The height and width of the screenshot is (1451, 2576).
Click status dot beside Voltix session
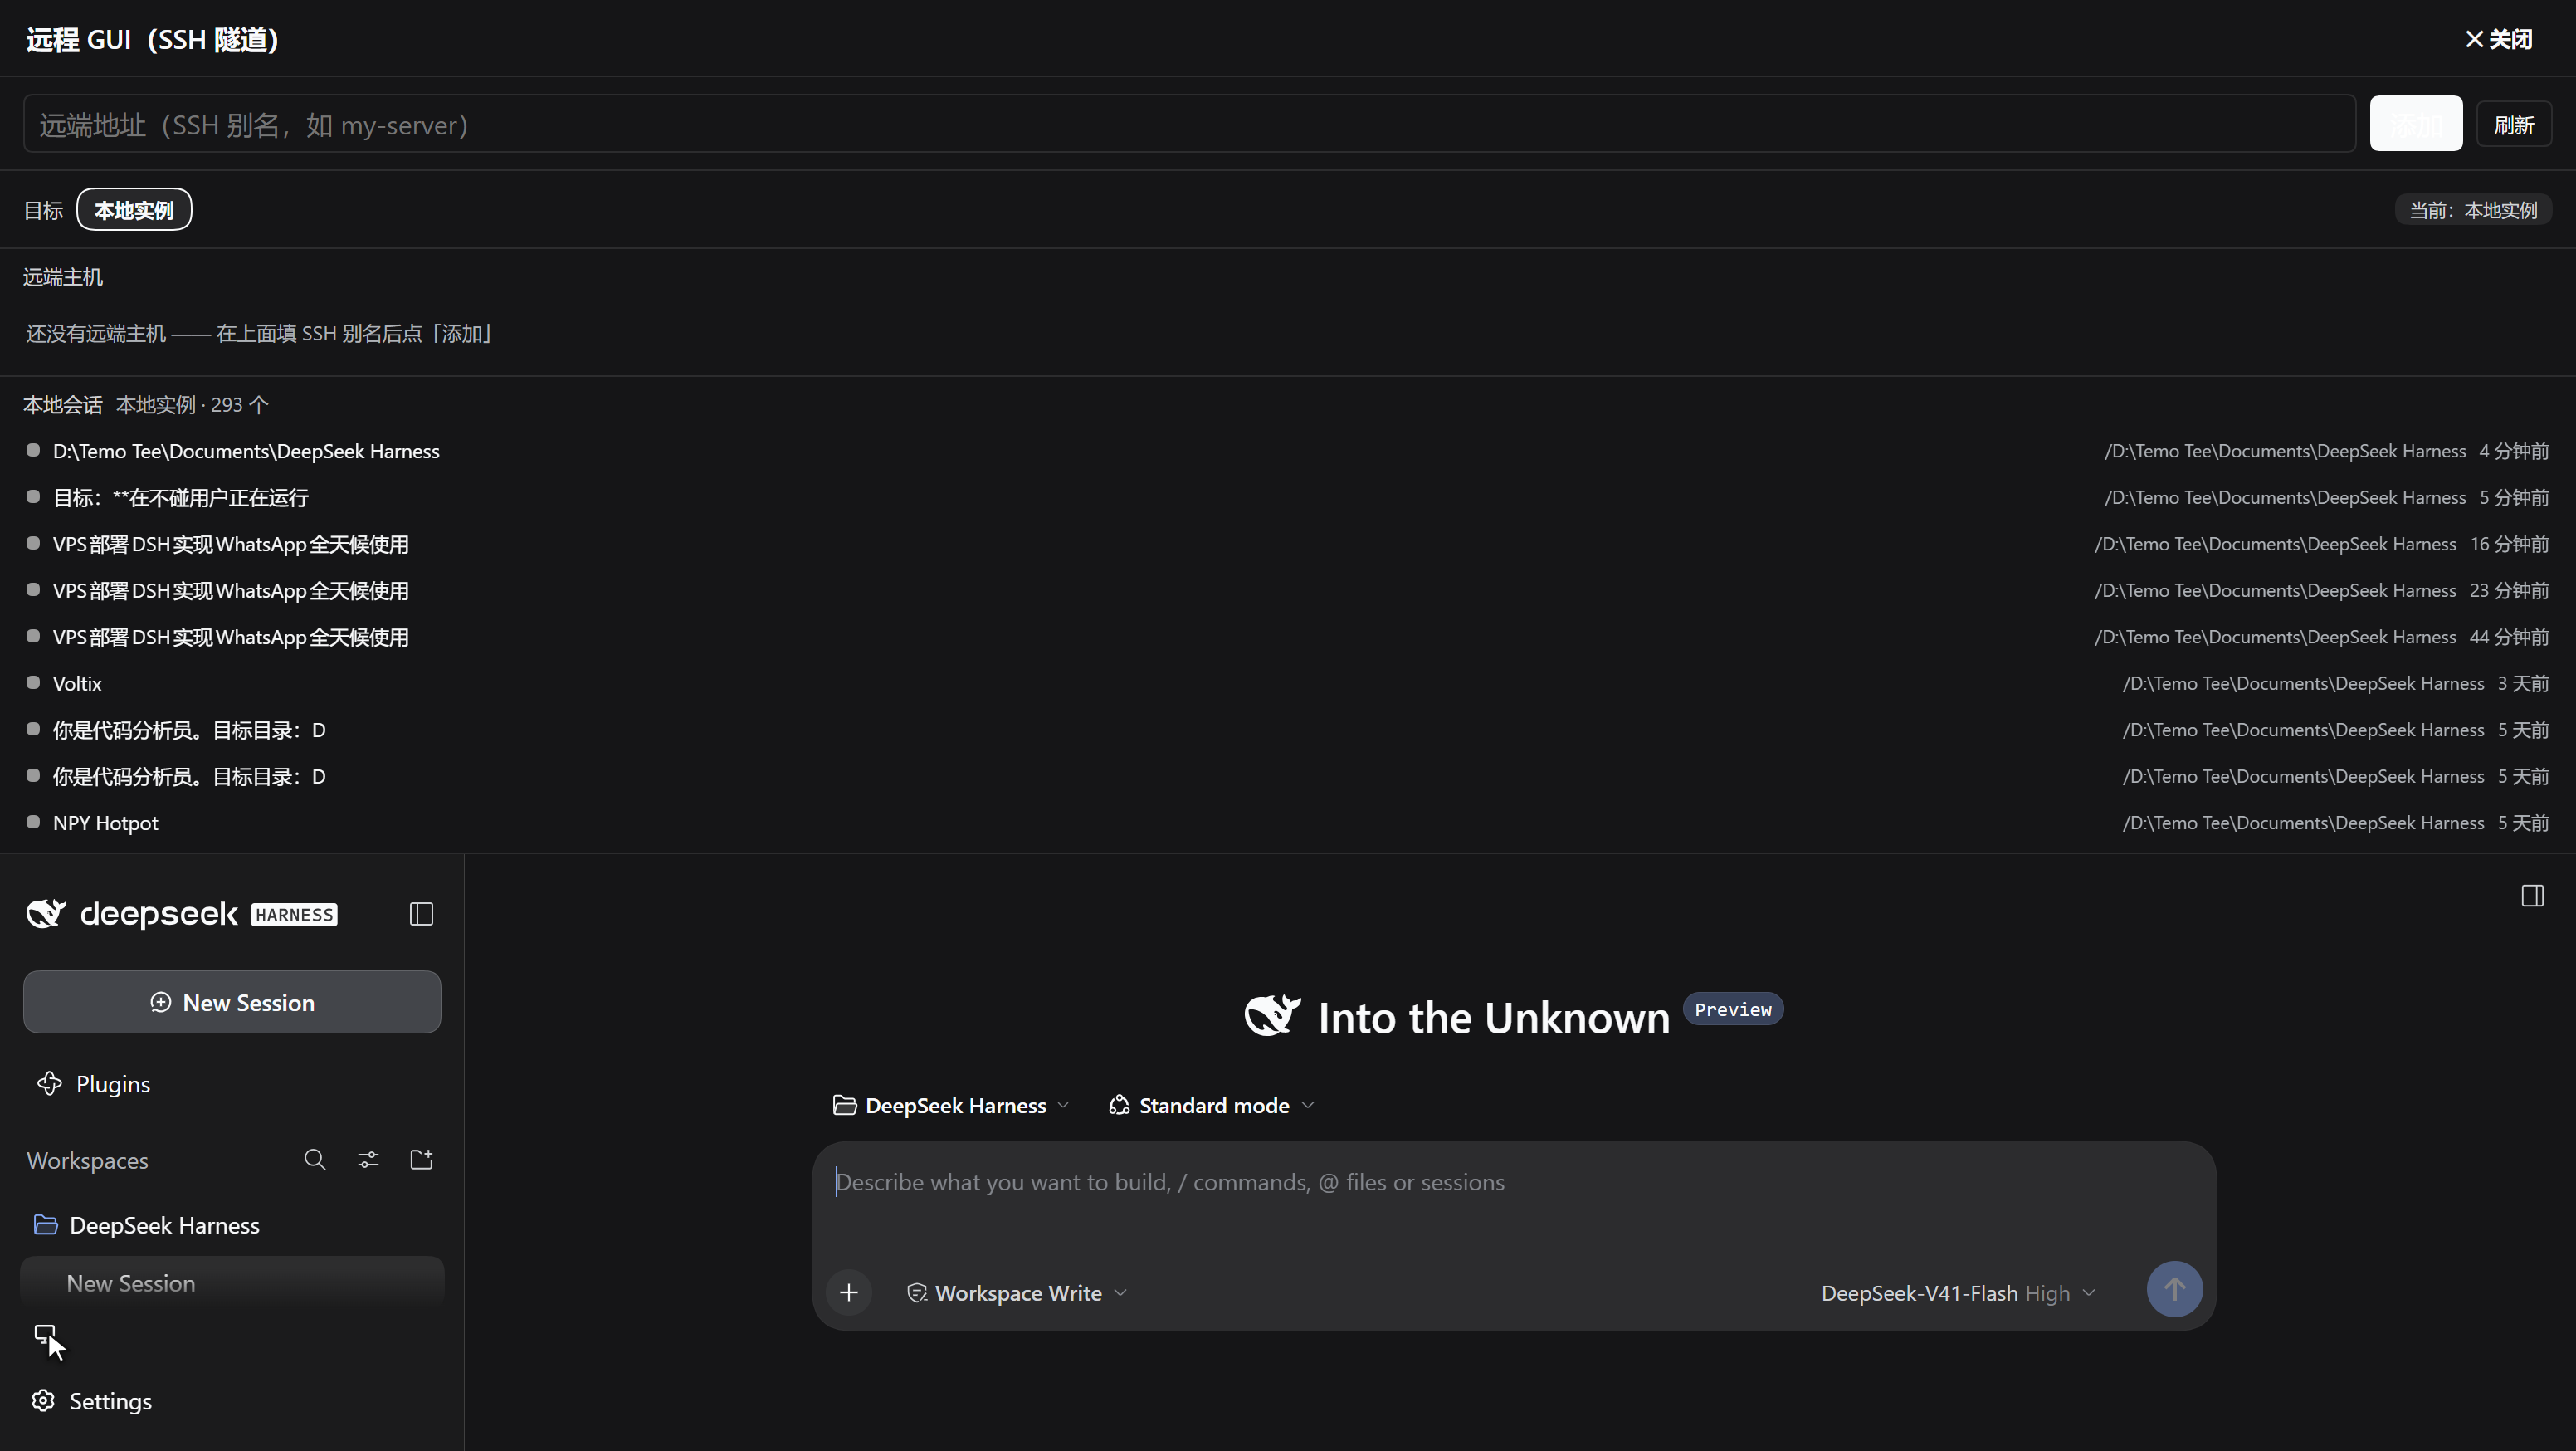pyautogui.click(x=33, y=683)
